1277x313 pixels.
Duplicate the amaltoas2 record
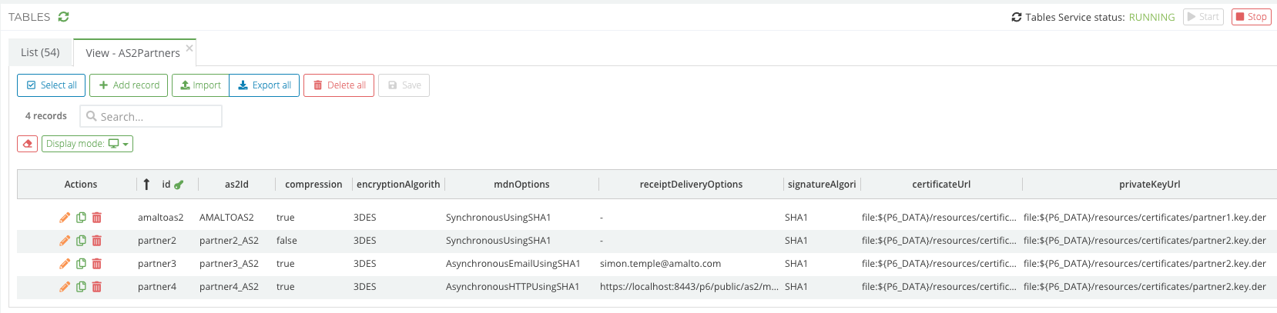(x=81, y=218)
